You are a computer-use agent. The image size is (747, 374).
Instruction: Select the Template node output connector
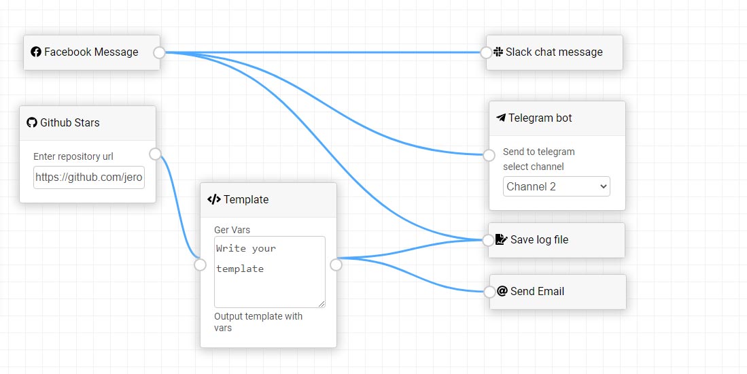(336, 265)
